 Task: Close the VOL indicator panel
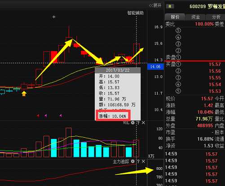tap(143, 123)
